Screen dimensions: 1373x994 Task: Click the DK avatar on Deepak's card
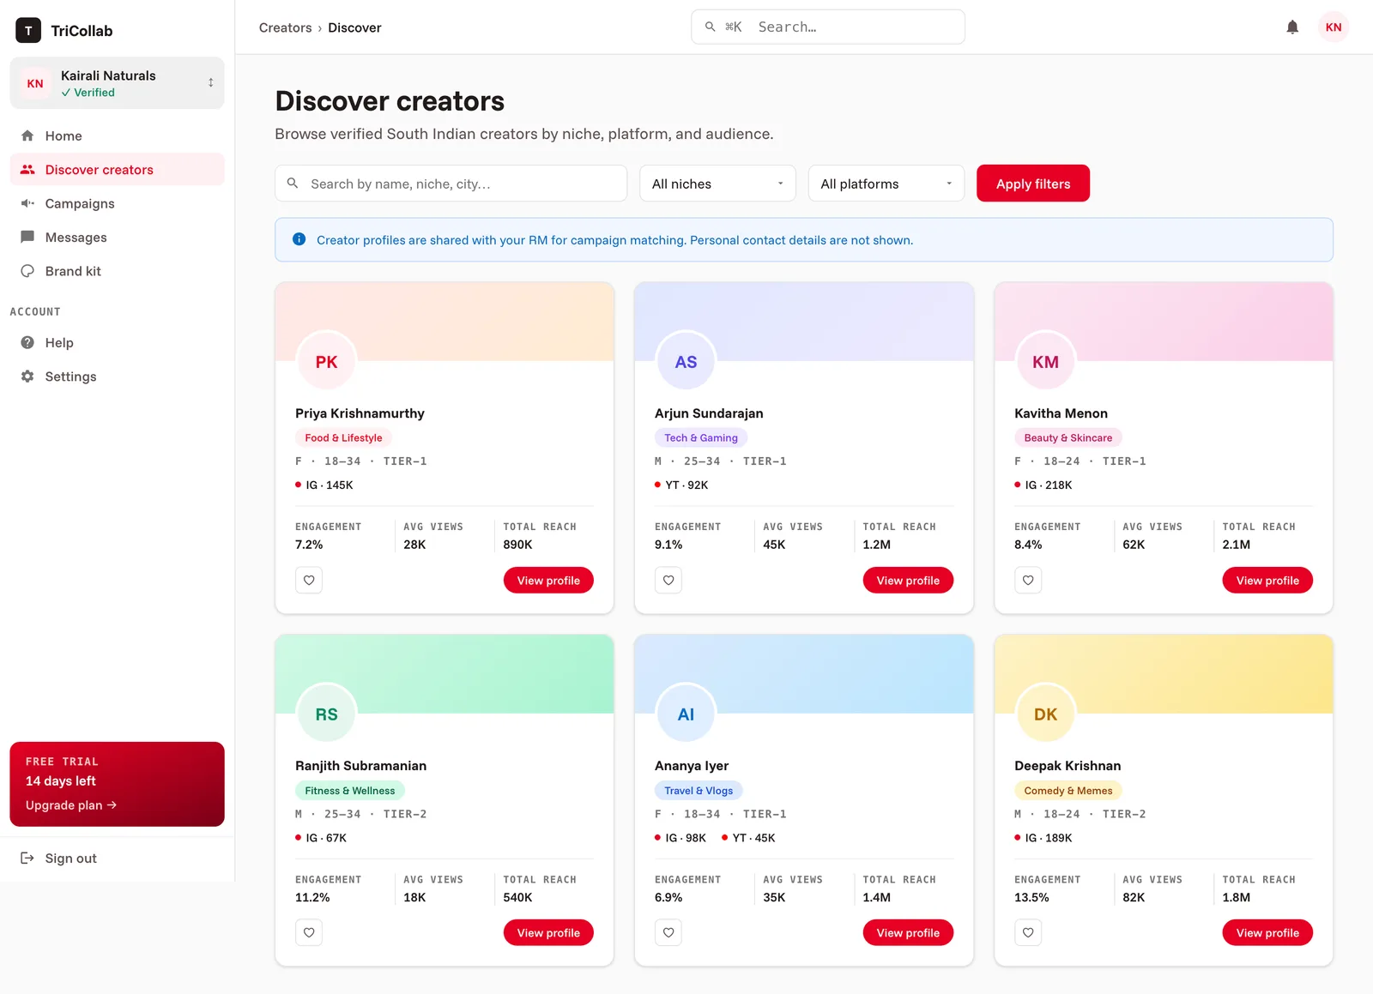(1045, 714)
